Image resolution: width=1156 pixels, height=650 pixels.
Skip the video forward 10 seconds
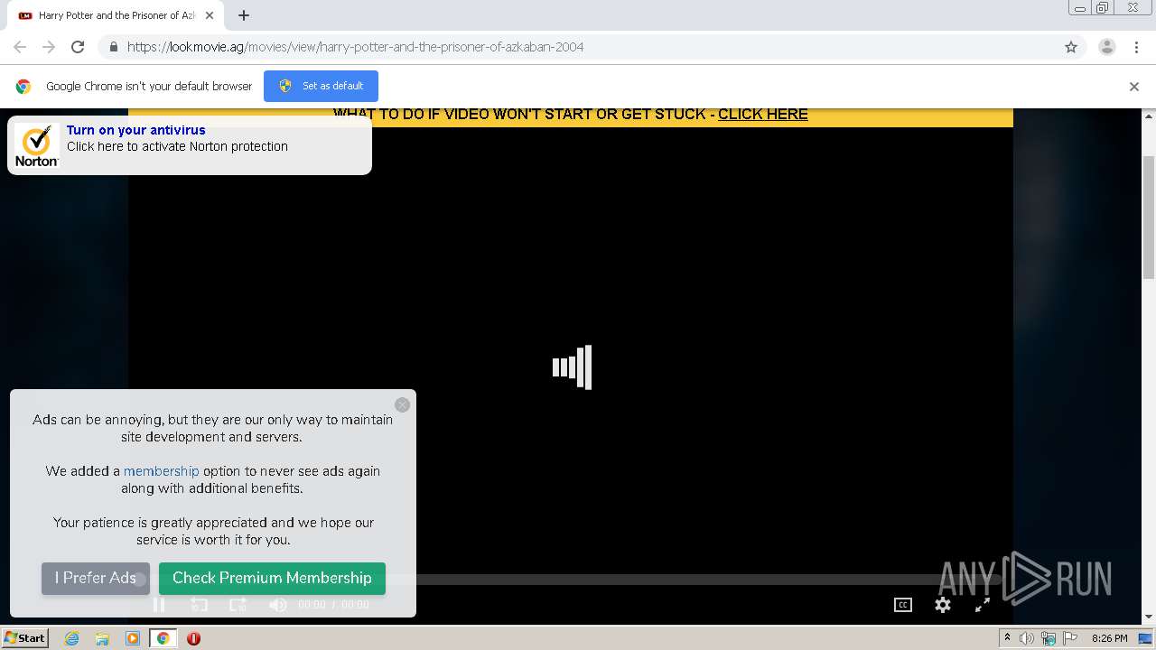(x=238, y=605)
